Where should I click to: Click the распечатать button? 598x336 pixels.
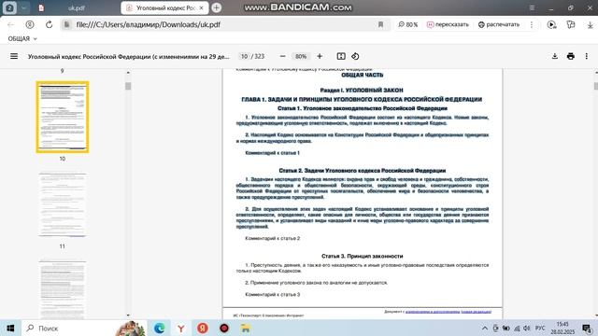click(x=499, y=25)
